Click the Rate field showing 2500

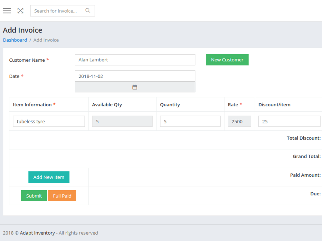tap(239, 121)
